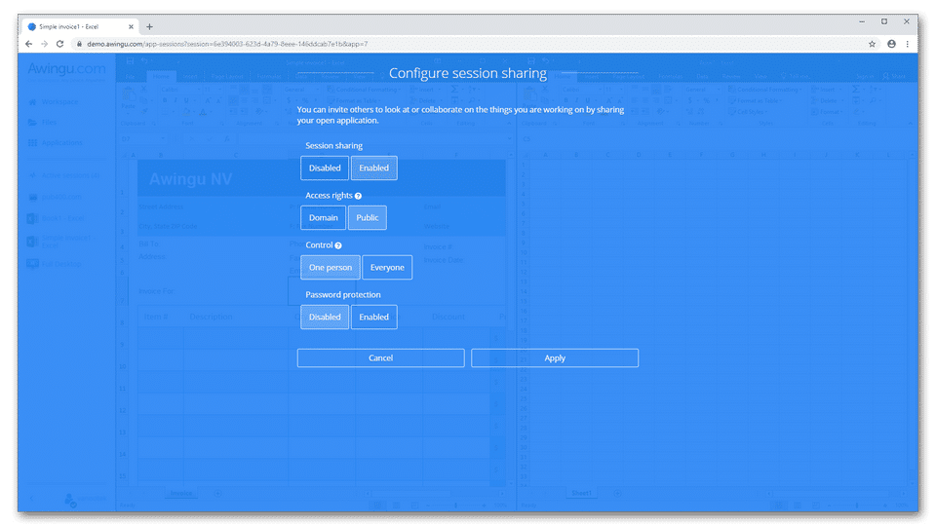This screenshot has height=526, width=936.
Task: Open the browser profile icon
Action: click(x=891, y=44)
